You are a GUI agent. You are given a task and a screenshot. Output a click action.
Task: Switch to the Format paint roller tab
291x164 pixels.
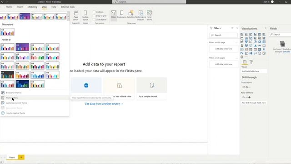251,62
